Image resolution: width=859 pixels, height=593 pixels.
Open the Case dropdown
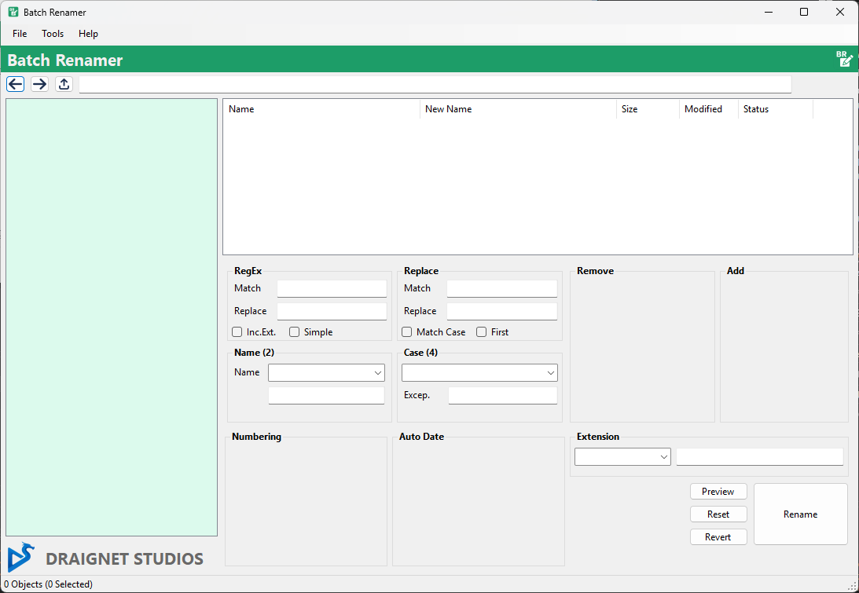coord(480,373)
